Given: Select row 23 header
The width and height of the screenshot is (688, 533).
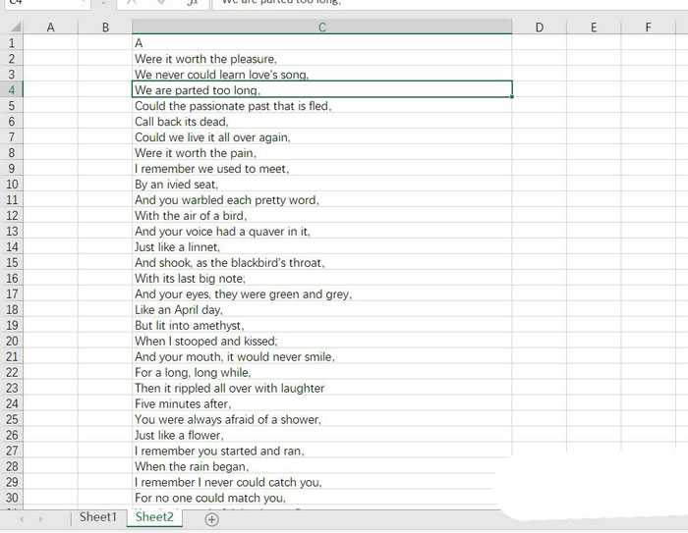Looking at the screenshot, I should (12, 388).
